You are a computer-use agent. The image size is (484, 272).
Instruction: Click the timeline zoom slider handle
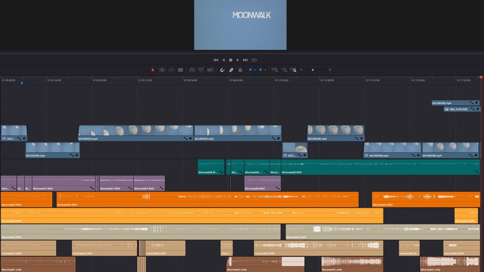[313, 70]
